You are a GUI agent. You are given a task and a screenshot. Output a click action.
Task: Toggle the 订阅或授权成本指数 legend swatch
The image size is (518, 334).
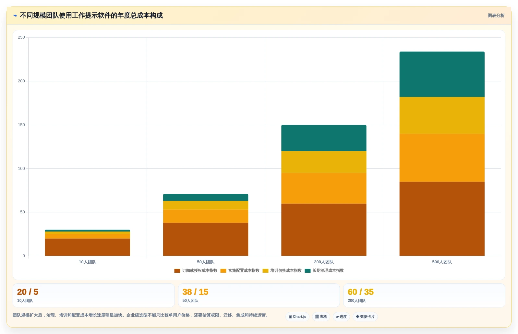[177, 271]
